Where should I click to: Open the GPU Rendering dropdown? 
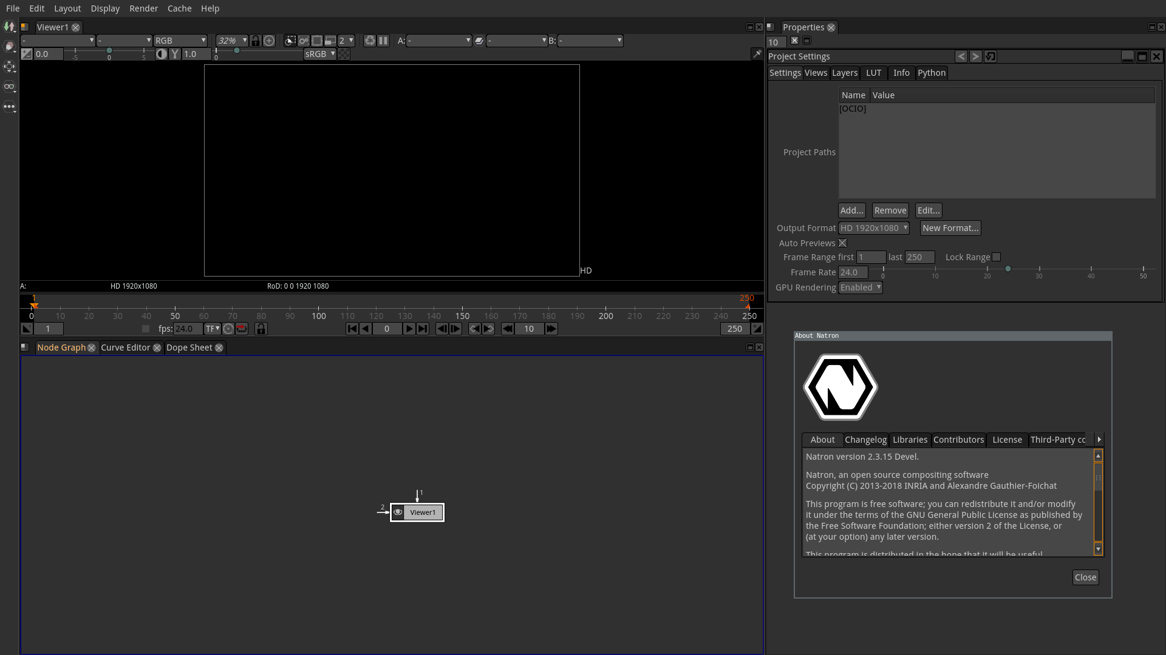coord(860,287)
